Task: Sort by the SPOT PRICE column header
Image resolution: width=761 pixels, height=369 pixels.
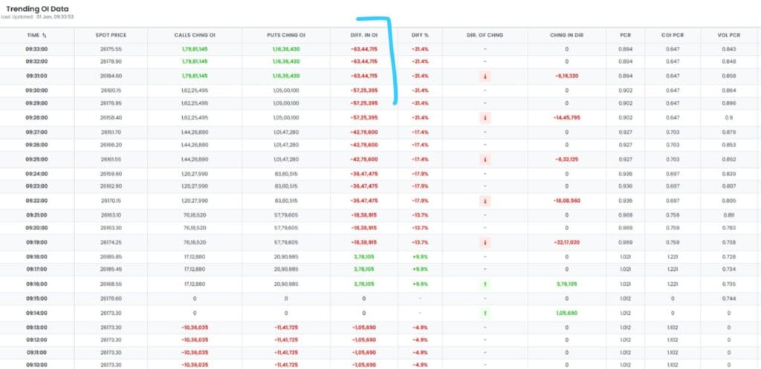Action: click(111, 35)
